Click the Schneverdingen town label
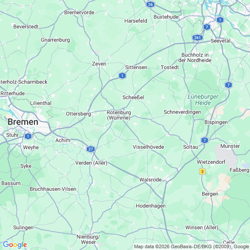Image resolution: width=250 pixels, height=250 pixels. [x=182, y=112]
